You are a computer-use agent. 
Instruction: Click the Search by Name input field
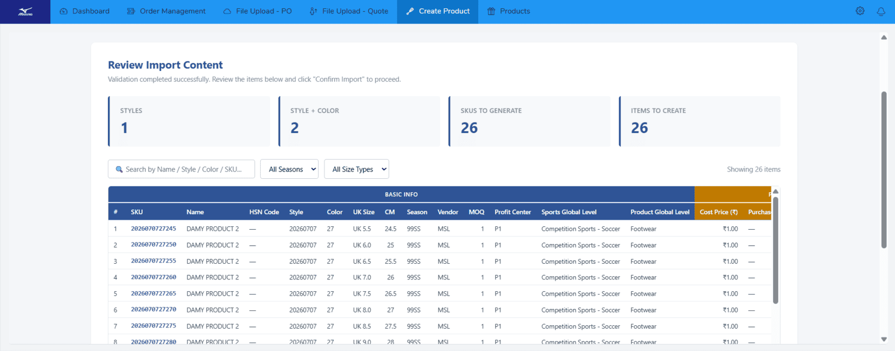[181, 169]
